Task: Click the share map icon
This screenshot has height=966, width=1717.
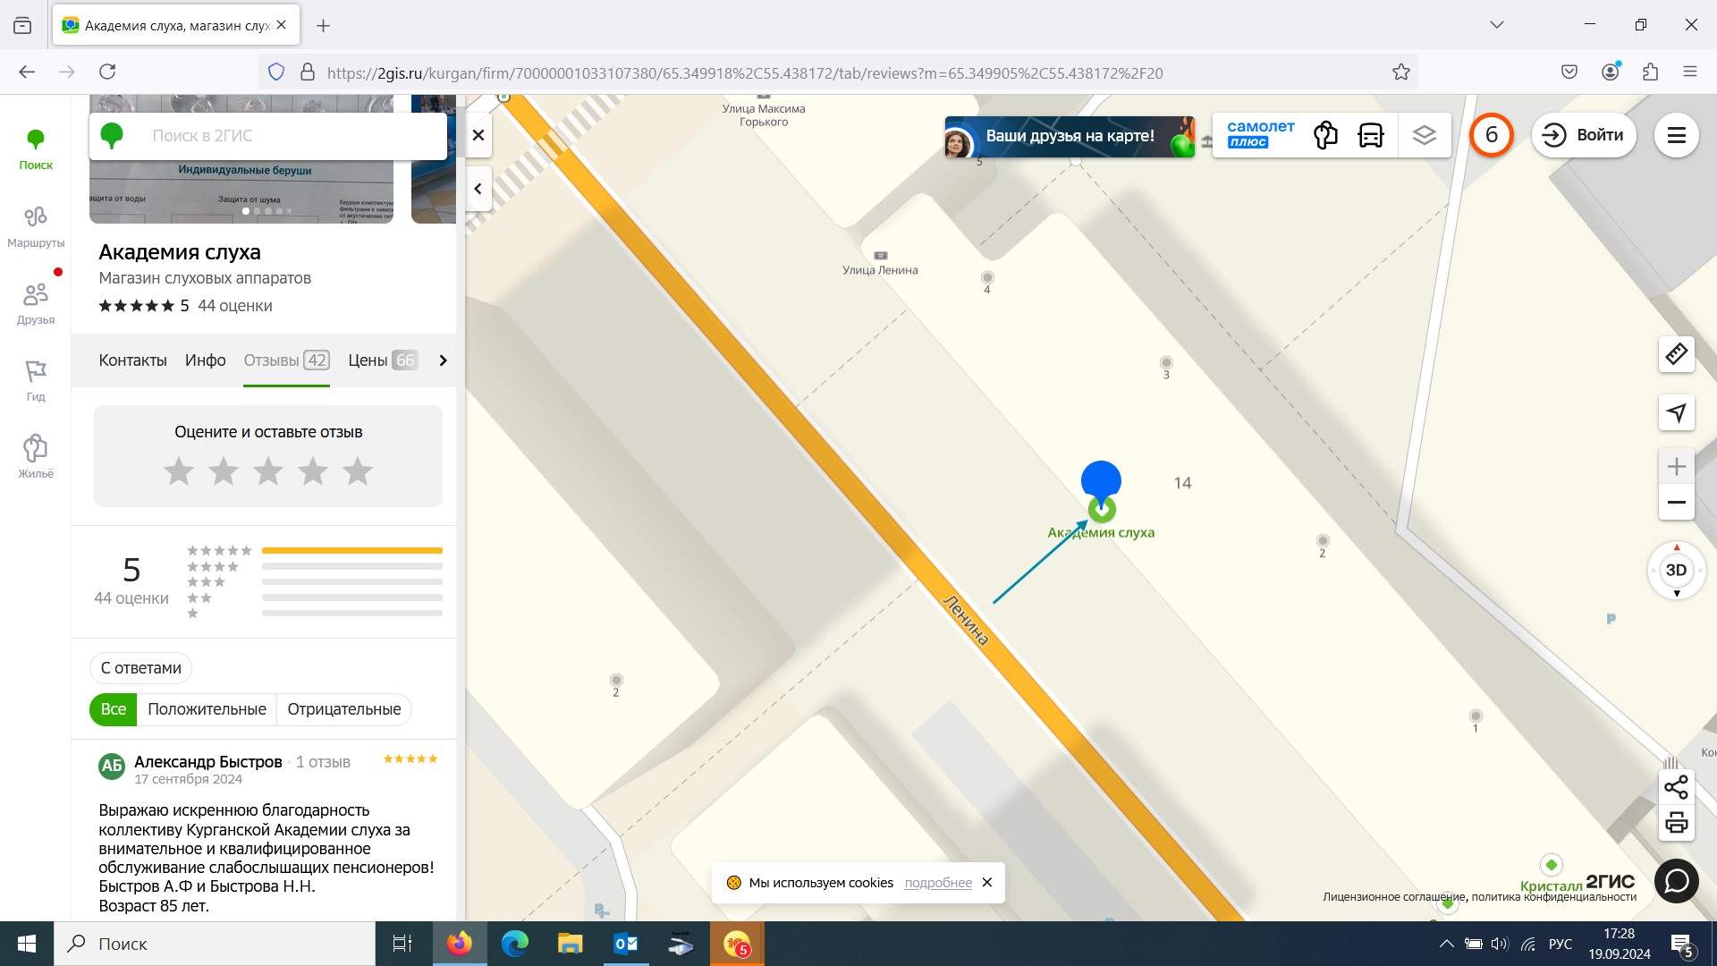Action: tap(1676, 787)
